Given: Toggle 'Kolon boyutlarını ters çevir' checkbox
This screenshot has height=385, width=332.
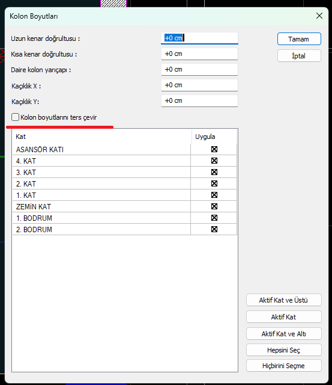Looking at the screenshot, I should point(15,117).
